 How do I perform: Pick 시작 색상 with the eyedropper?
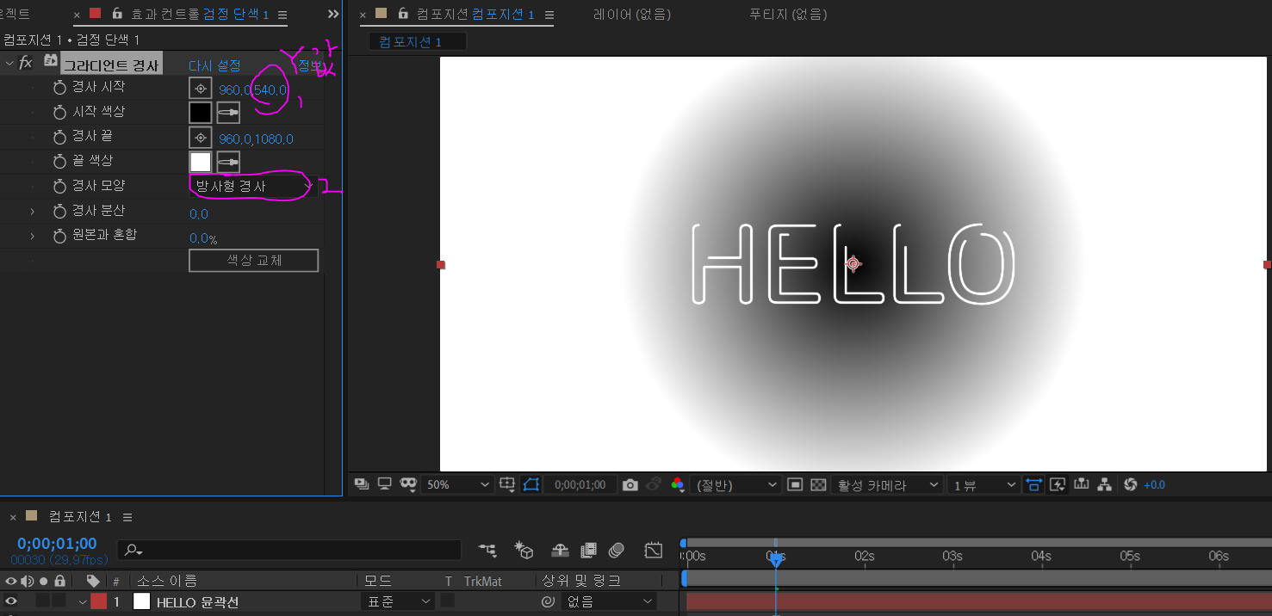coord(228,113)
